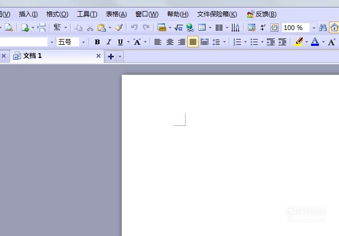Click inside the blank document page
The height and width of the screenshot is (236, 339).
click(x=230, y=155)
